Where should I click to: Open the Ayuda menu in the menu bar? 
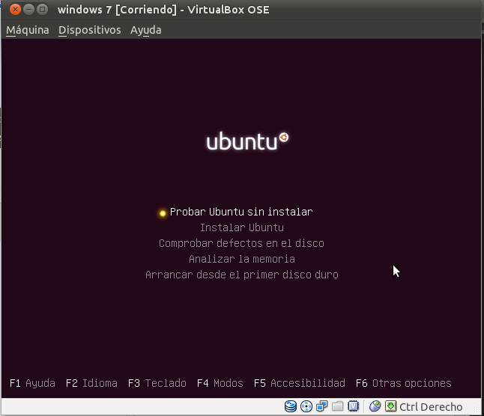[x=145, y=30]
